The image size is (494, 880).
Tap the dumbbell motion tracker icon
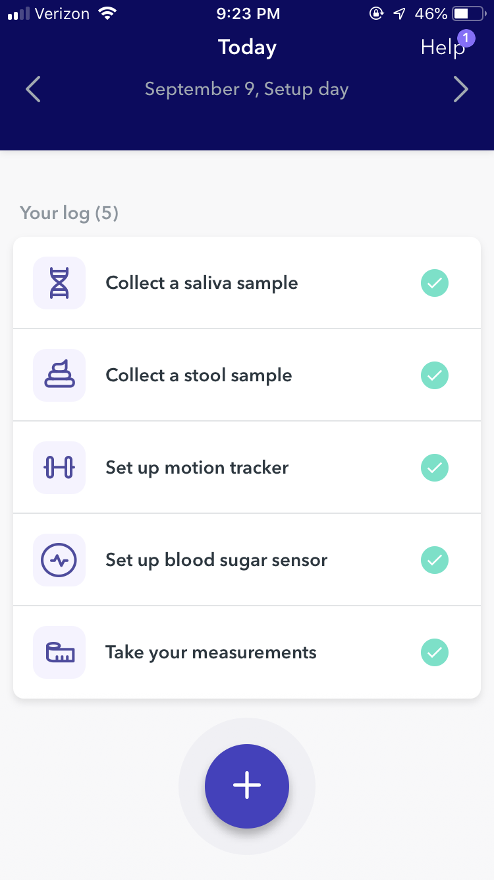[59, 468]
